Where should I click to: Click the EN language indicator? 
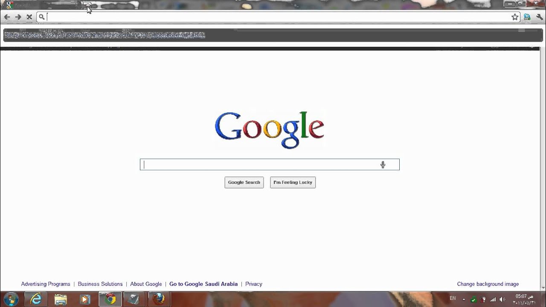tap(453, 298)
